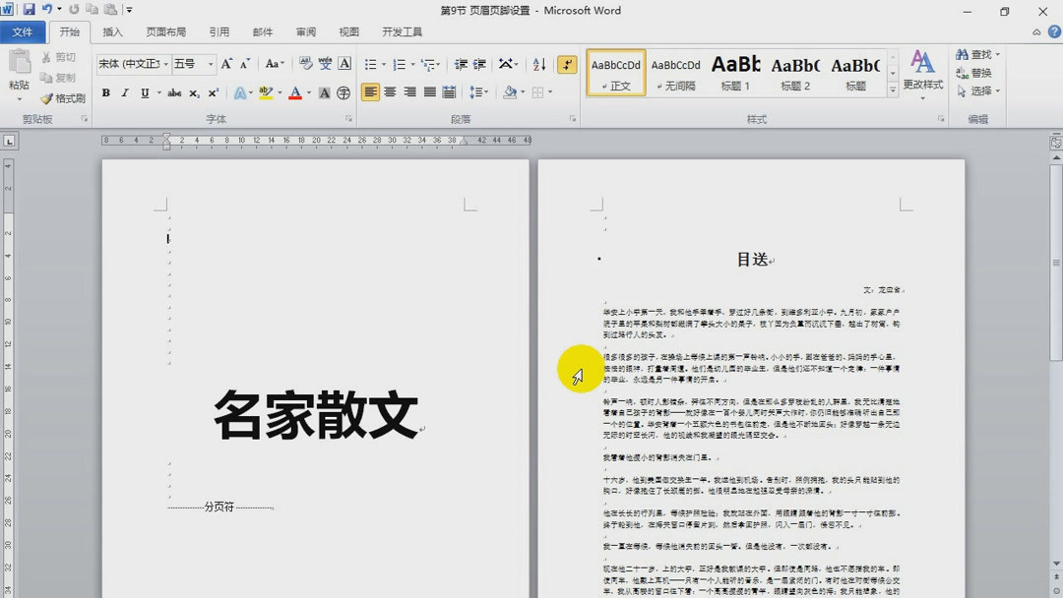The image size is (1063, 598).
Task: Switch to the 插入 (Insert) ribbon tab
Action: click(x=112, y=30)
